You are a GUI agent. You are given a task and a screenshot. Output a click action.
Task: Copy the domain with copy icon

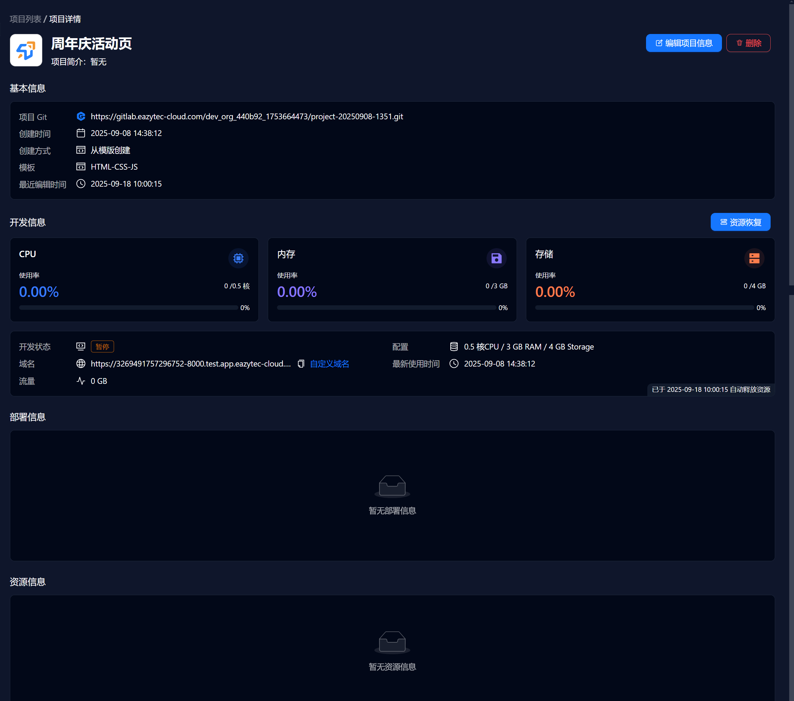(x=301, y=364)
